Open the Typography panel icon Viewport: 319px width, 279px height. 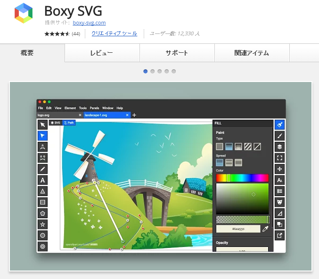[x=279, y=180]
